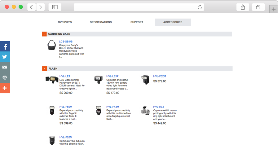Click the browser address bar
Viewport: 278px width, 145px height.
pos(139,7)
